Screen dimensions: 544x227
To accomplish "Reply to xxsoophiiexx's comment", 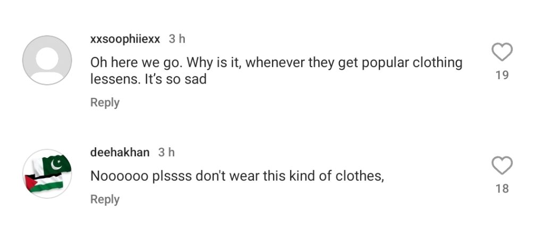I will 105,103.
